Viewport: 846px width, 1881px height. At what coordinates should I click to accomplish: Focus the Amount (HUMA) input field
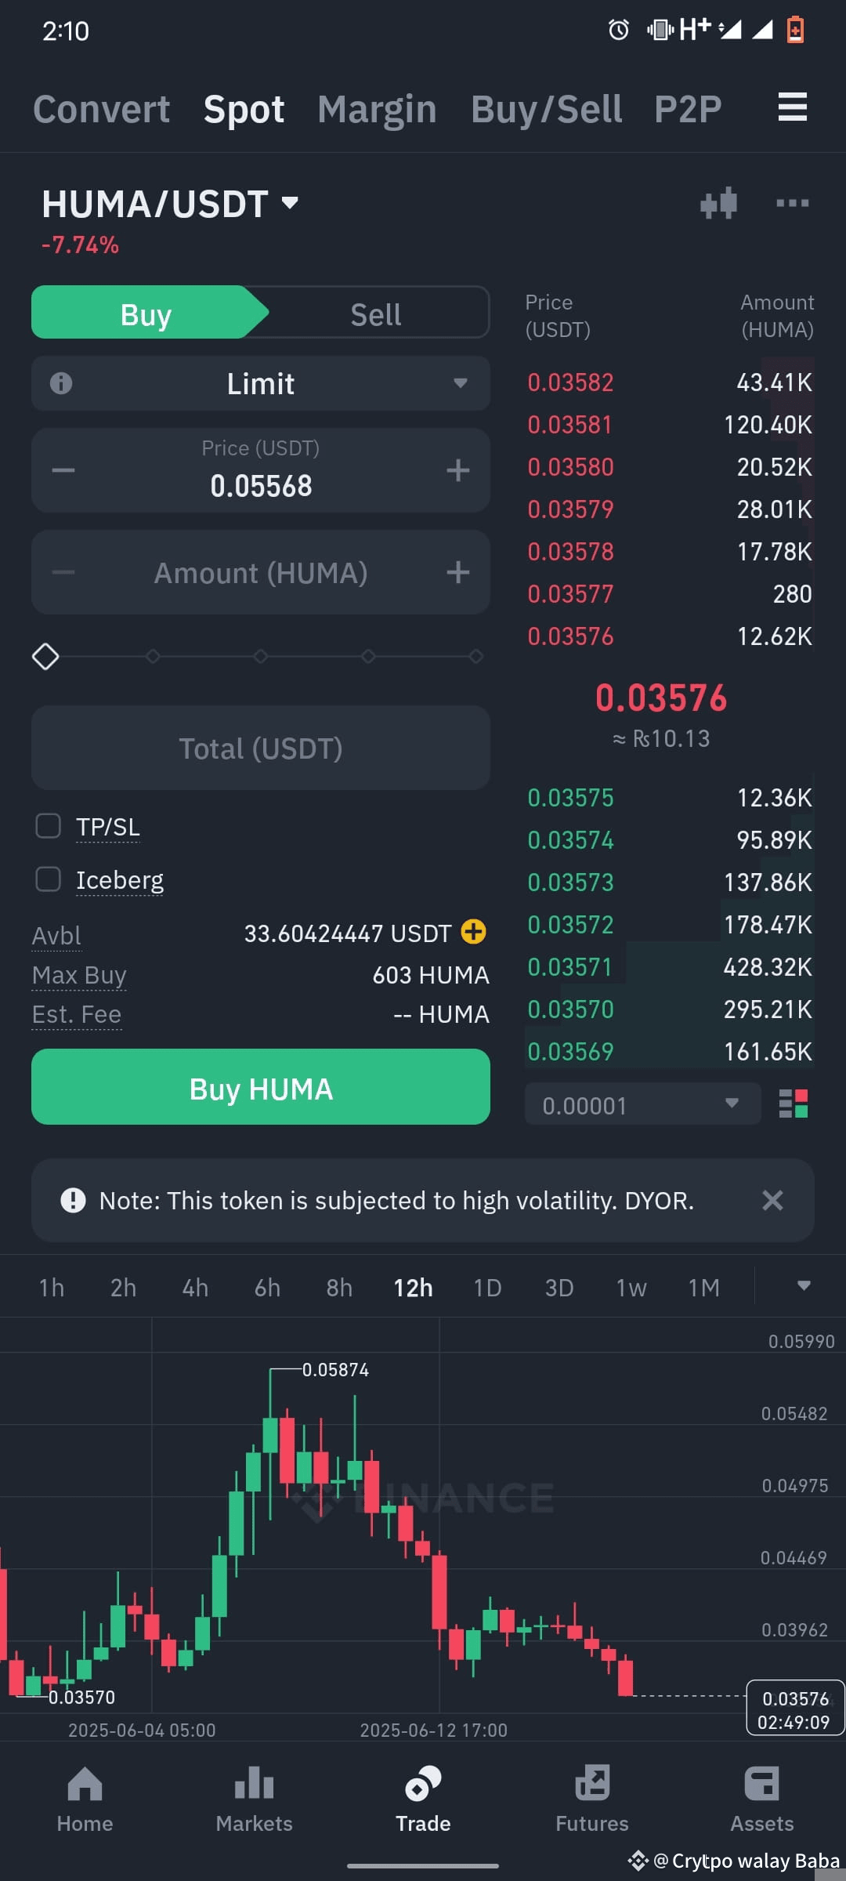pyautogui.click(x=261, y=572)
